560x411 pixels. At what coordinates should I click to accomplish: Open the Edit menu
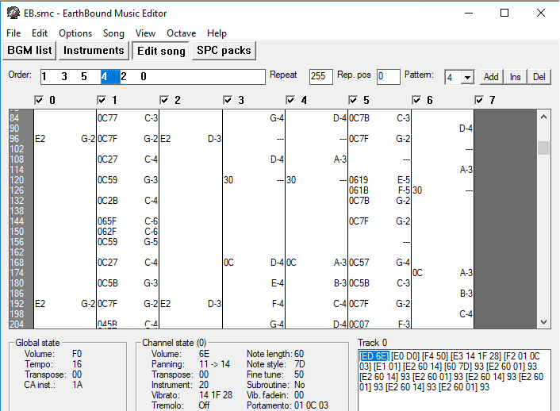40,33
